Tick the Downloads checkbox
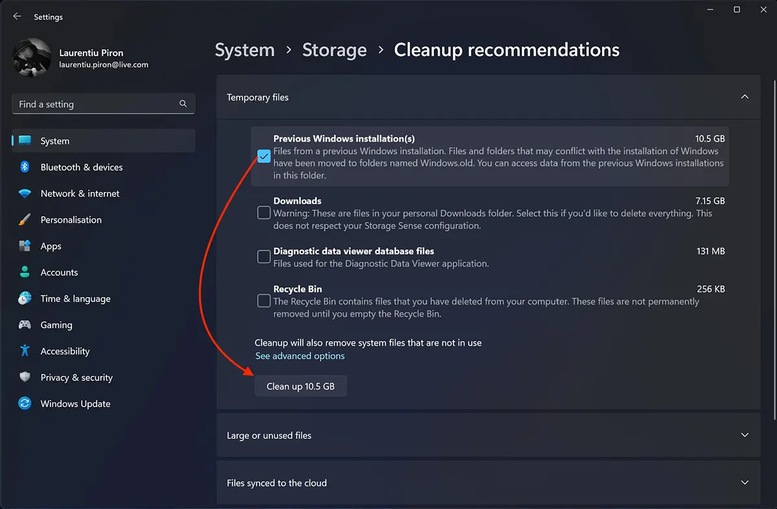777x509 pixels. 264,213
